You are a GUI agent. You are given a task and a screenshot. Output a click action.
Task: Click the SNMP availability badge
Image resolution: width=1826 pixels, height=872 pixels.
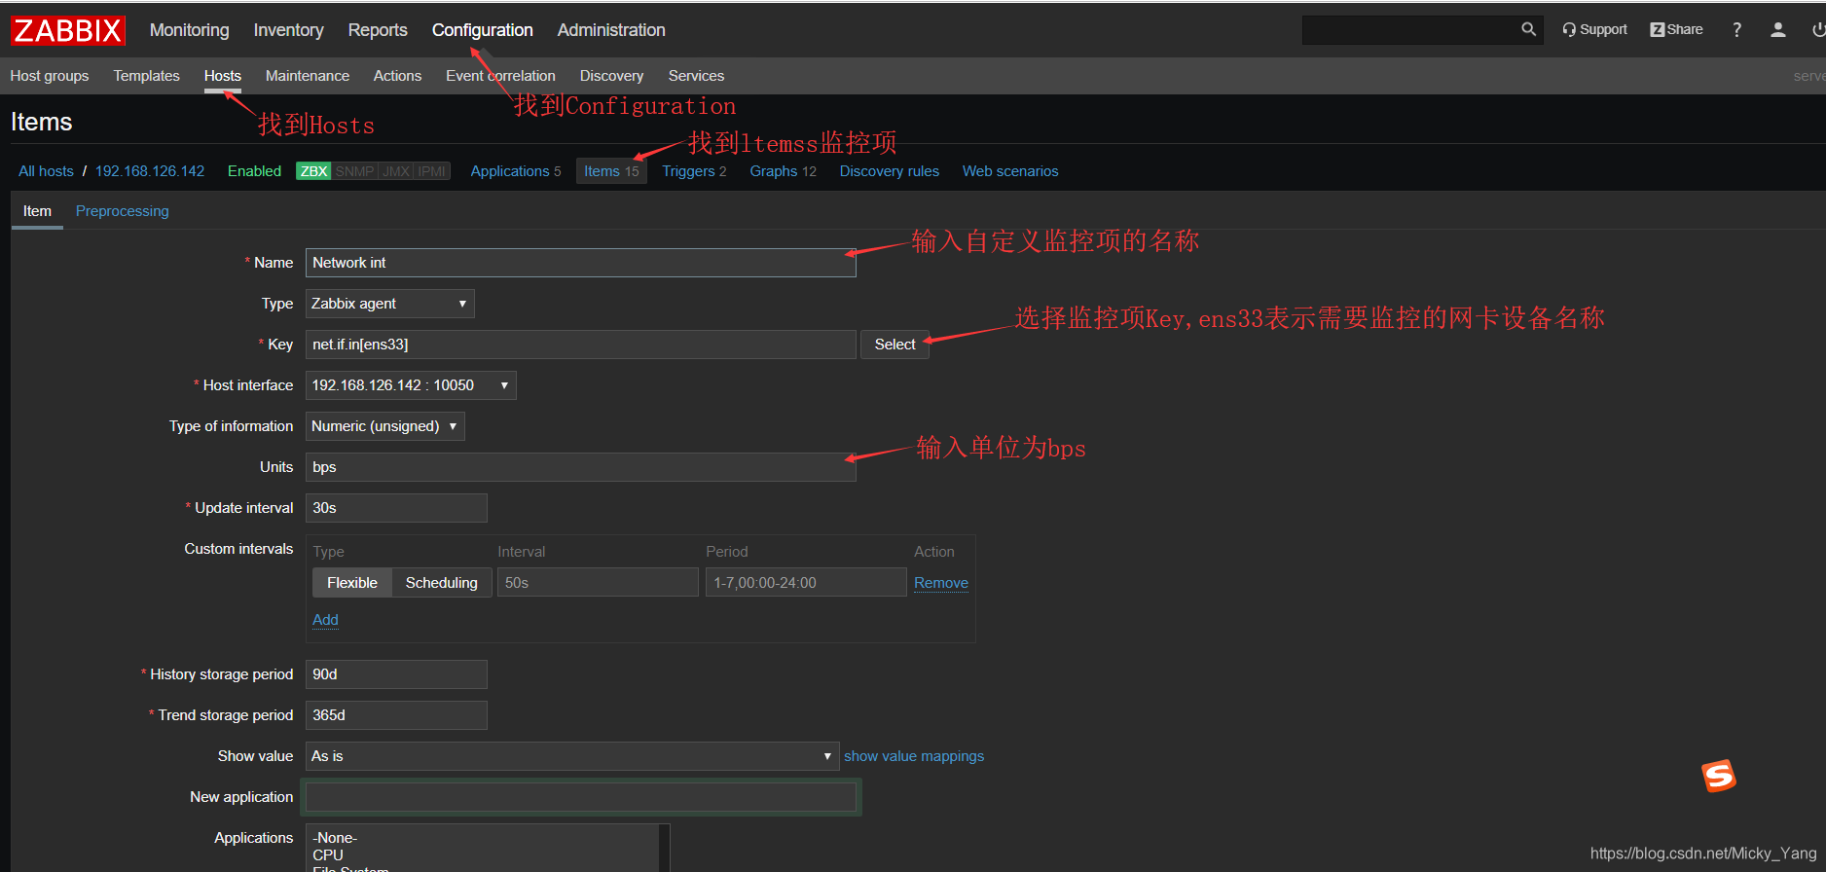click(354, 171)
